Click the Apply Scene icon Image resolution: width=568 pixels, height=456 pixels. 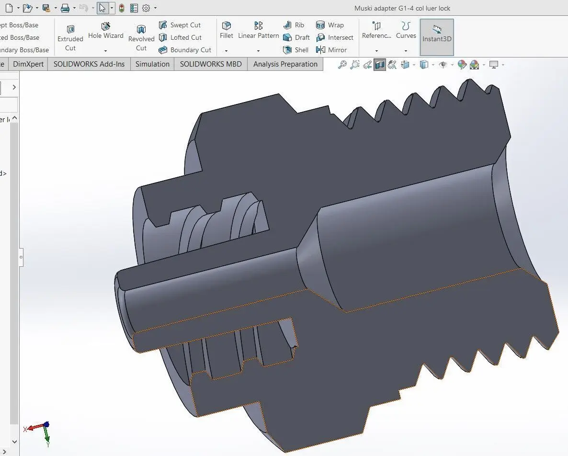[474, 65]
